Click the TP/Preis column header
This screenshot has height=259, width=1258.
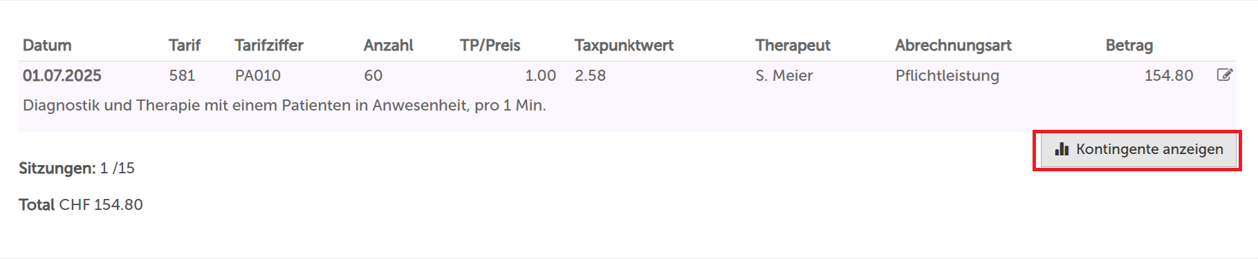point(490,46)
